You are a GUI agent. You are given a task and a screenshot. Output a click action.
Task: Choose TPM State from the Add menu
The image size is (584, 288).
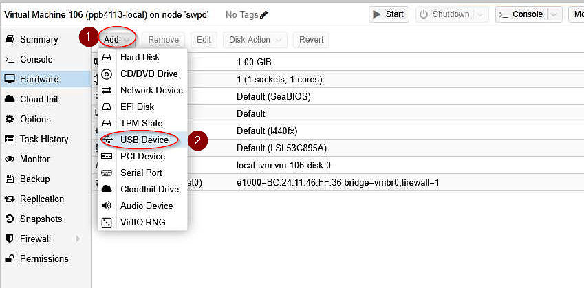click(x=141, y=123)
